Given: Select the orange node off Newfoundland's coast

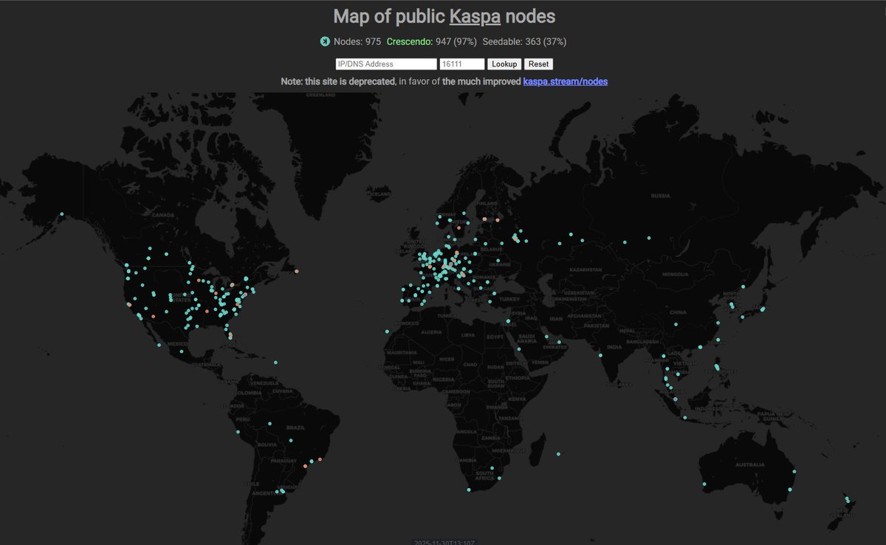Looking at the screenshot, I should (296, 272).
